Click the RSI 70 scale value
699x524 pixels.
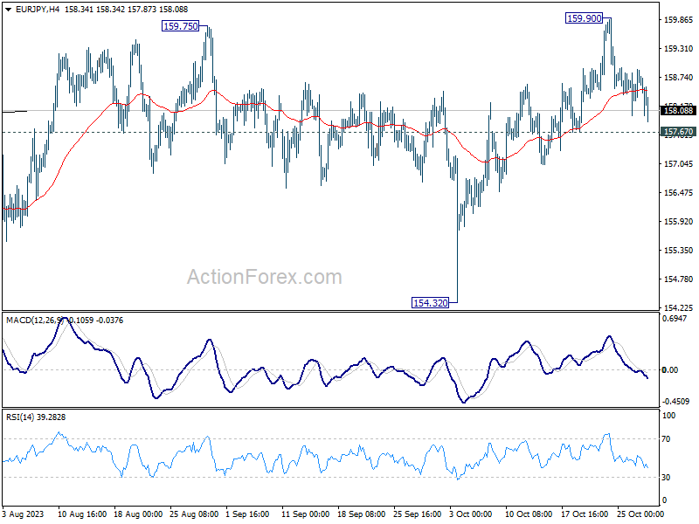click(x=666, y=439)
